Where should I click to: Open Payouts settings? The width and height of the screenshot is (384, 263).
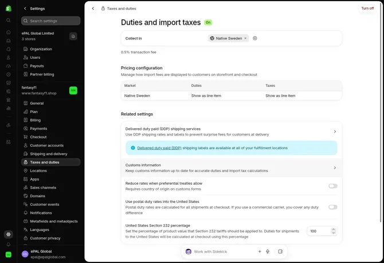click(x=50, y=66)
